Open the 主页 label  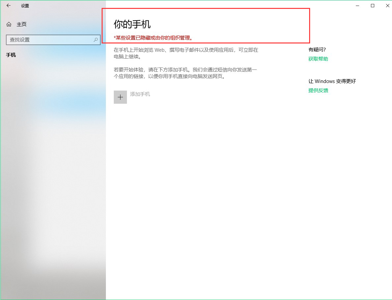pyautogui.click(x=21, y=24)
